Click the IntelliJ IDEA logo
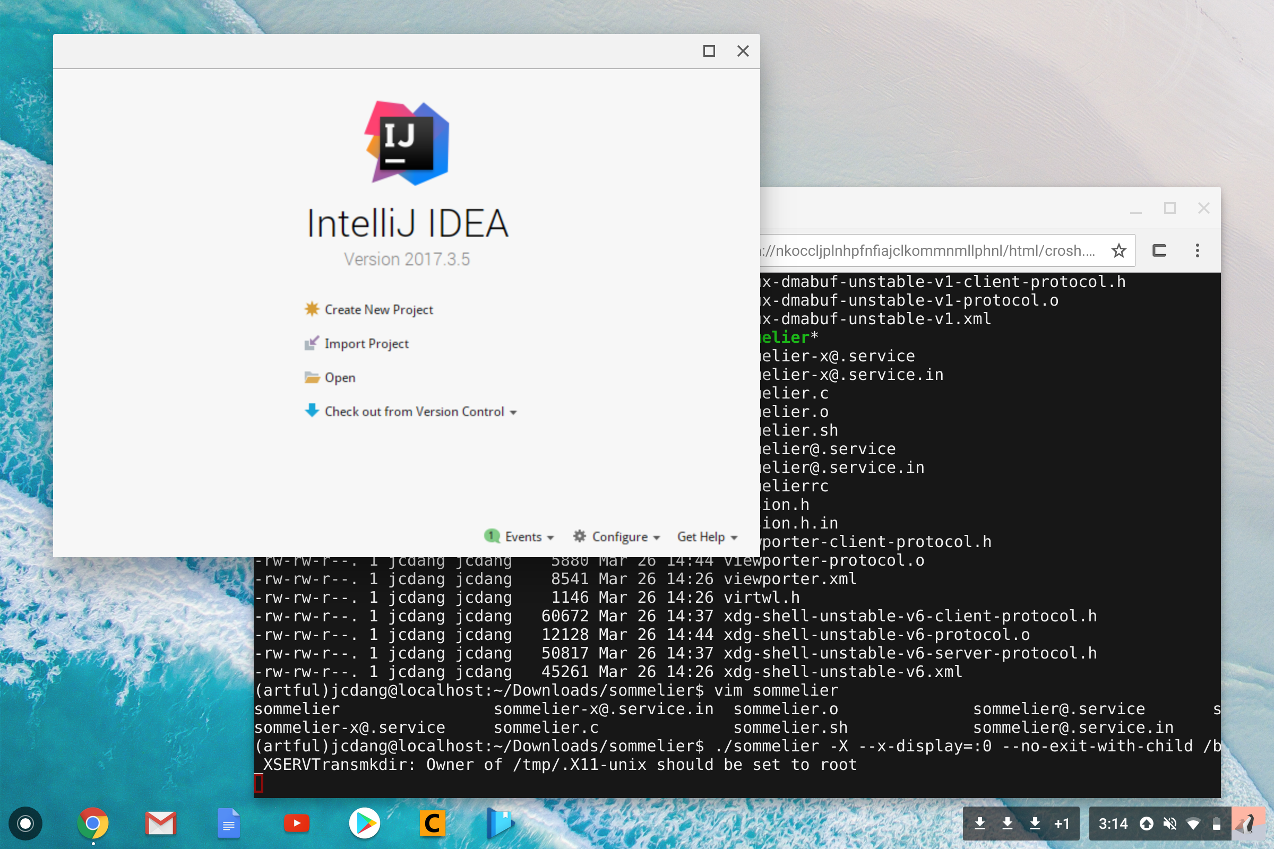 pyautogui.click(x=407, y=143)
